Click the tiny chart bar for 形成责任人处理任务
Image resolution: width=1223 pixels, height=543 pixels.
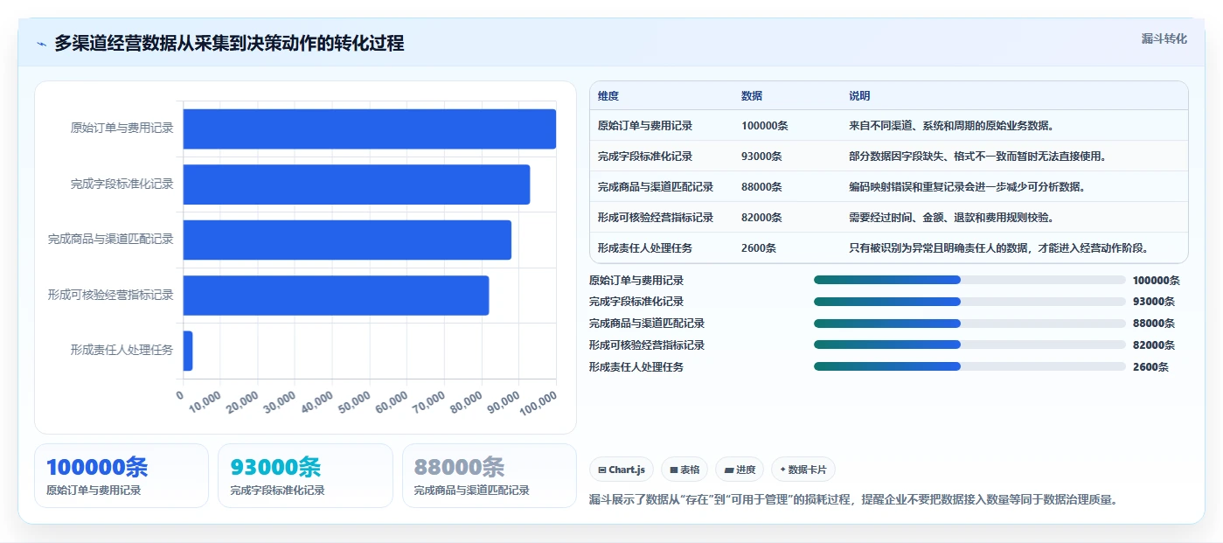coord(188,351)
